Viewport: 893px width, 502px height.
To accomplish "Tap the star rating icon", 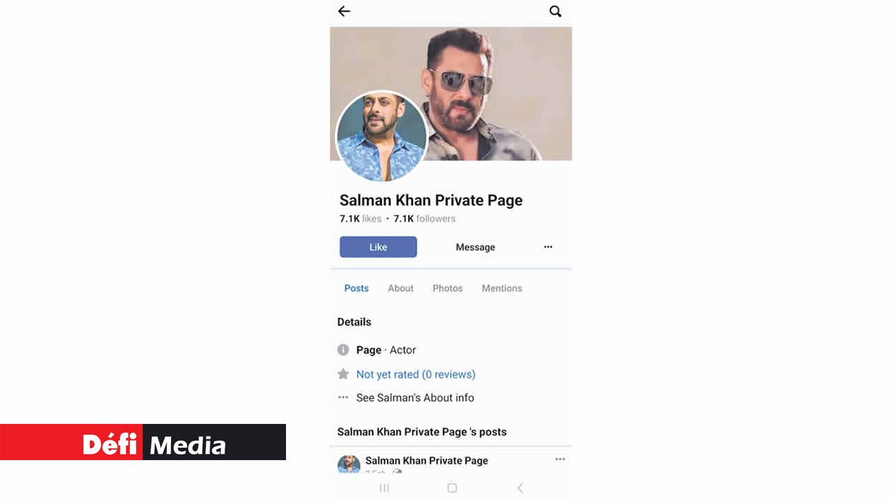I will pos(343,374).
